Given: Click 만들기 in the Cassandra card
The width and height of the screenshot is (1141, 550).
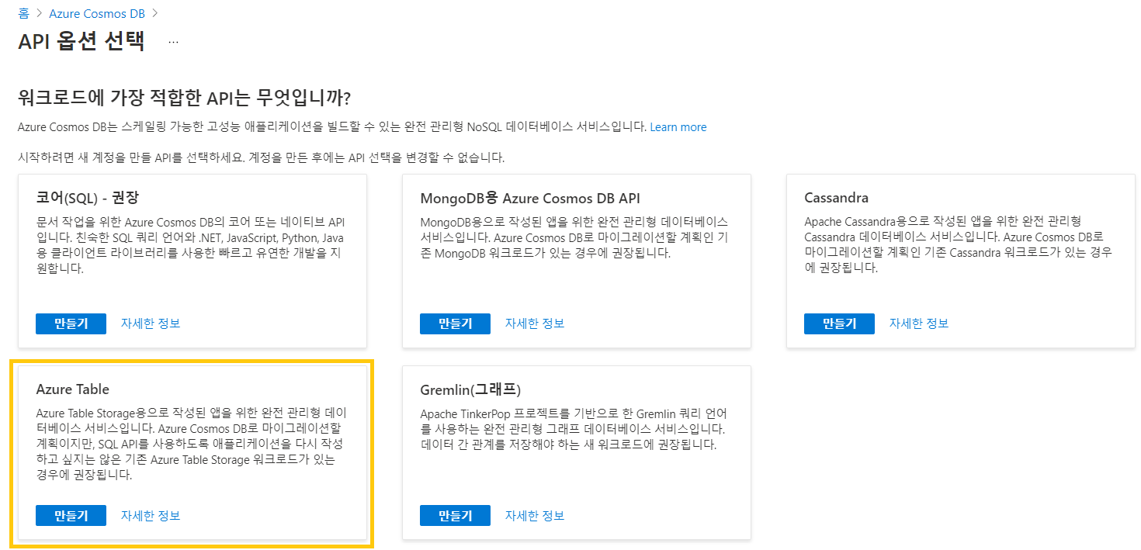Looking at the screenshot, I should [x=839, y=323].
